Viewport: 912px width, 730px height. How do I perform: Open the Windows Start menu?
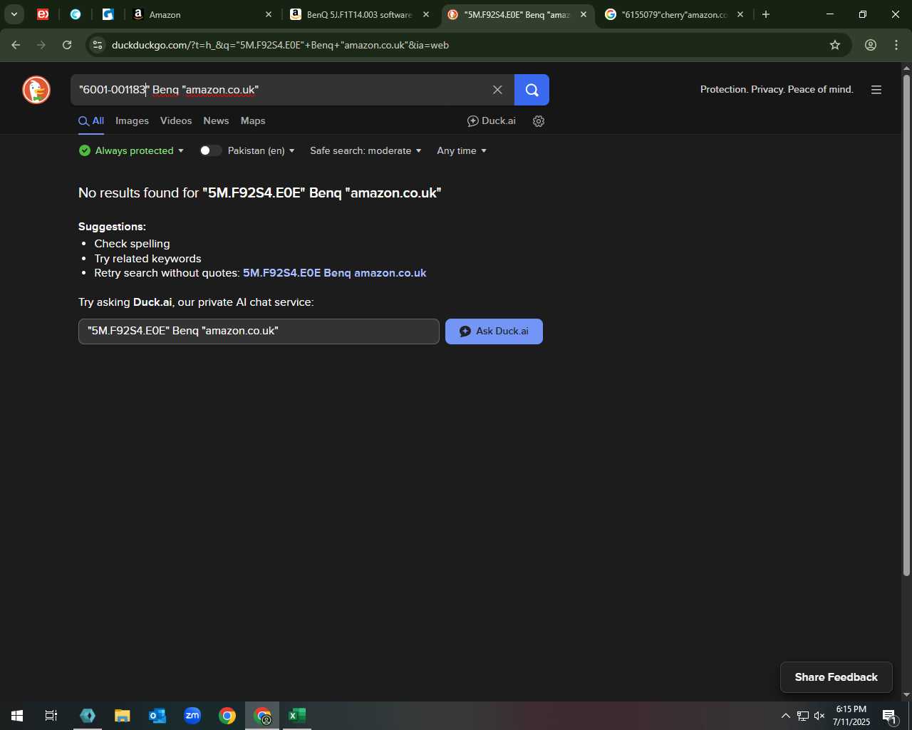point(16,716)
